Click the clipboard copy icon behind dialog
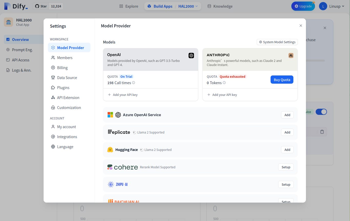Image resolution: width=350 pixels, height=221 pixels. (x=322, y=132)
